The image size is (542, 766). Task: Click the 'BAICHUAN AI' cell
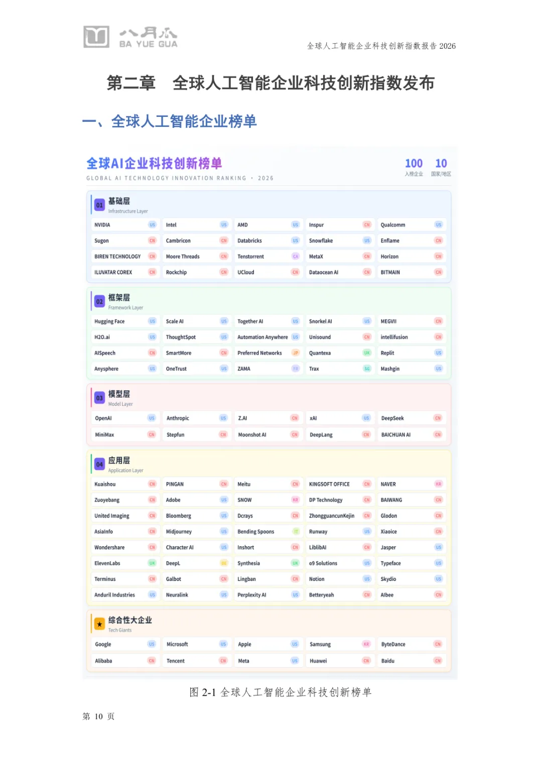411,434
